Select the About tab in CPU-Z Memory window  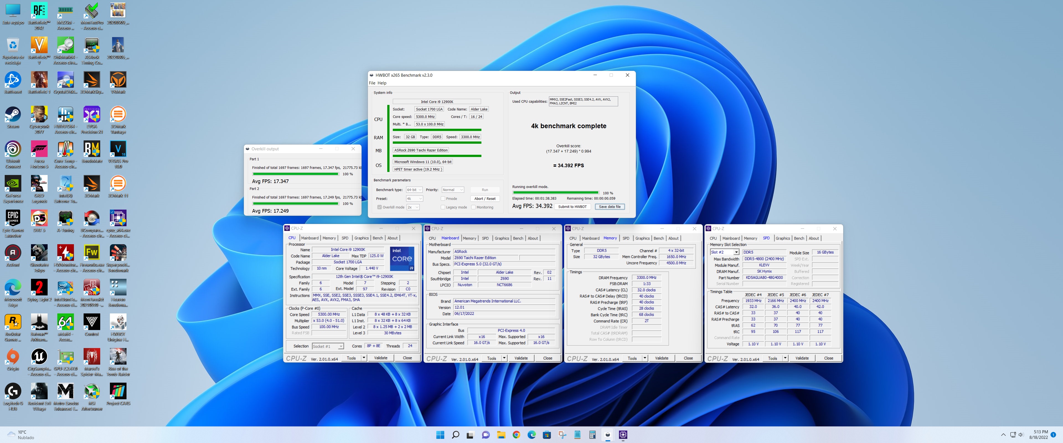[674, 238]
